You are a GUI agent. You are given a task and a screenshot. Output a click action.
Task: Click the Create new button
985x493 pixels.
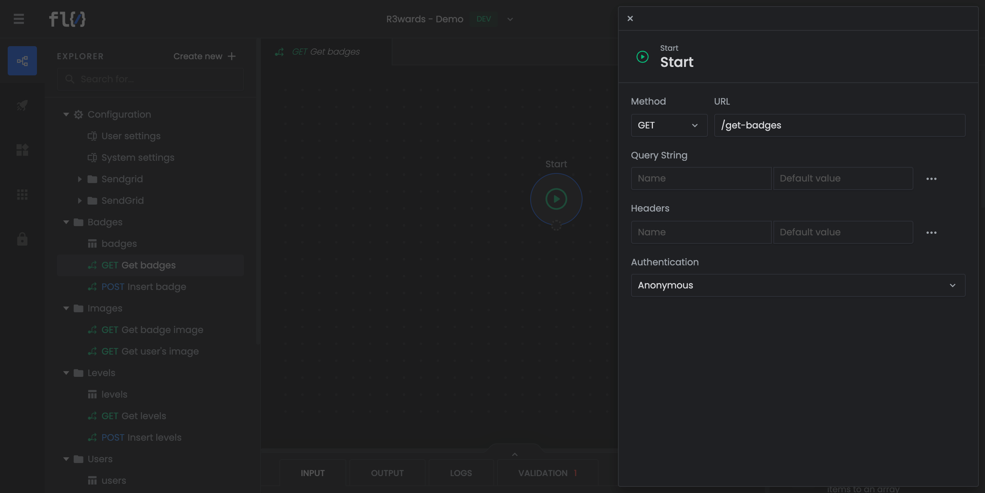204,56
